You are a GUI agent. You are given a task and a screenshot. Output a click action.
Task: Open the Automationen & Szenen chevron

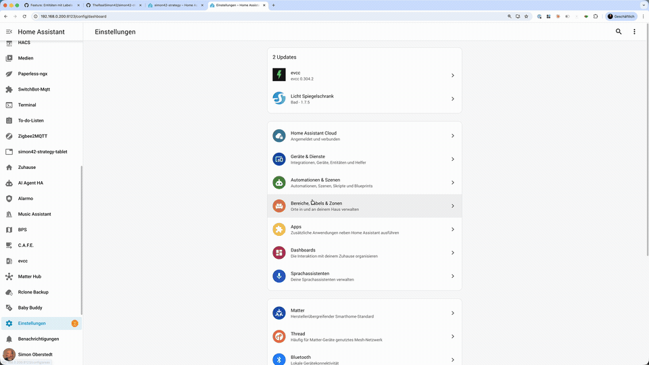452,182
